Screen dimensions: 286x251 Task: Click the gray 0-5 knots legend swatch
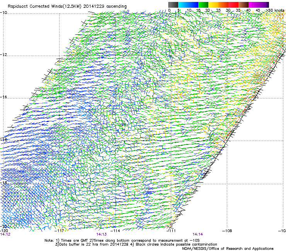click(x=173, y=5)
